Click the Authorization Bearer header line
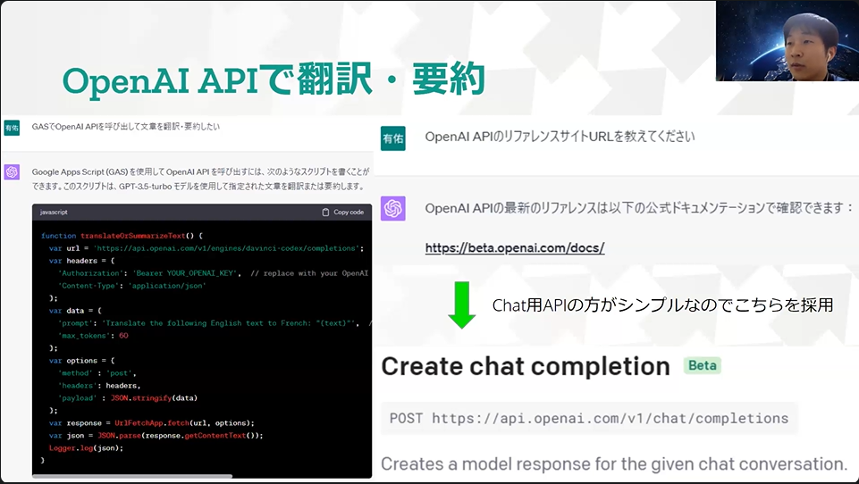The height and width of the screenshot is (484, 859). (214, 273)
